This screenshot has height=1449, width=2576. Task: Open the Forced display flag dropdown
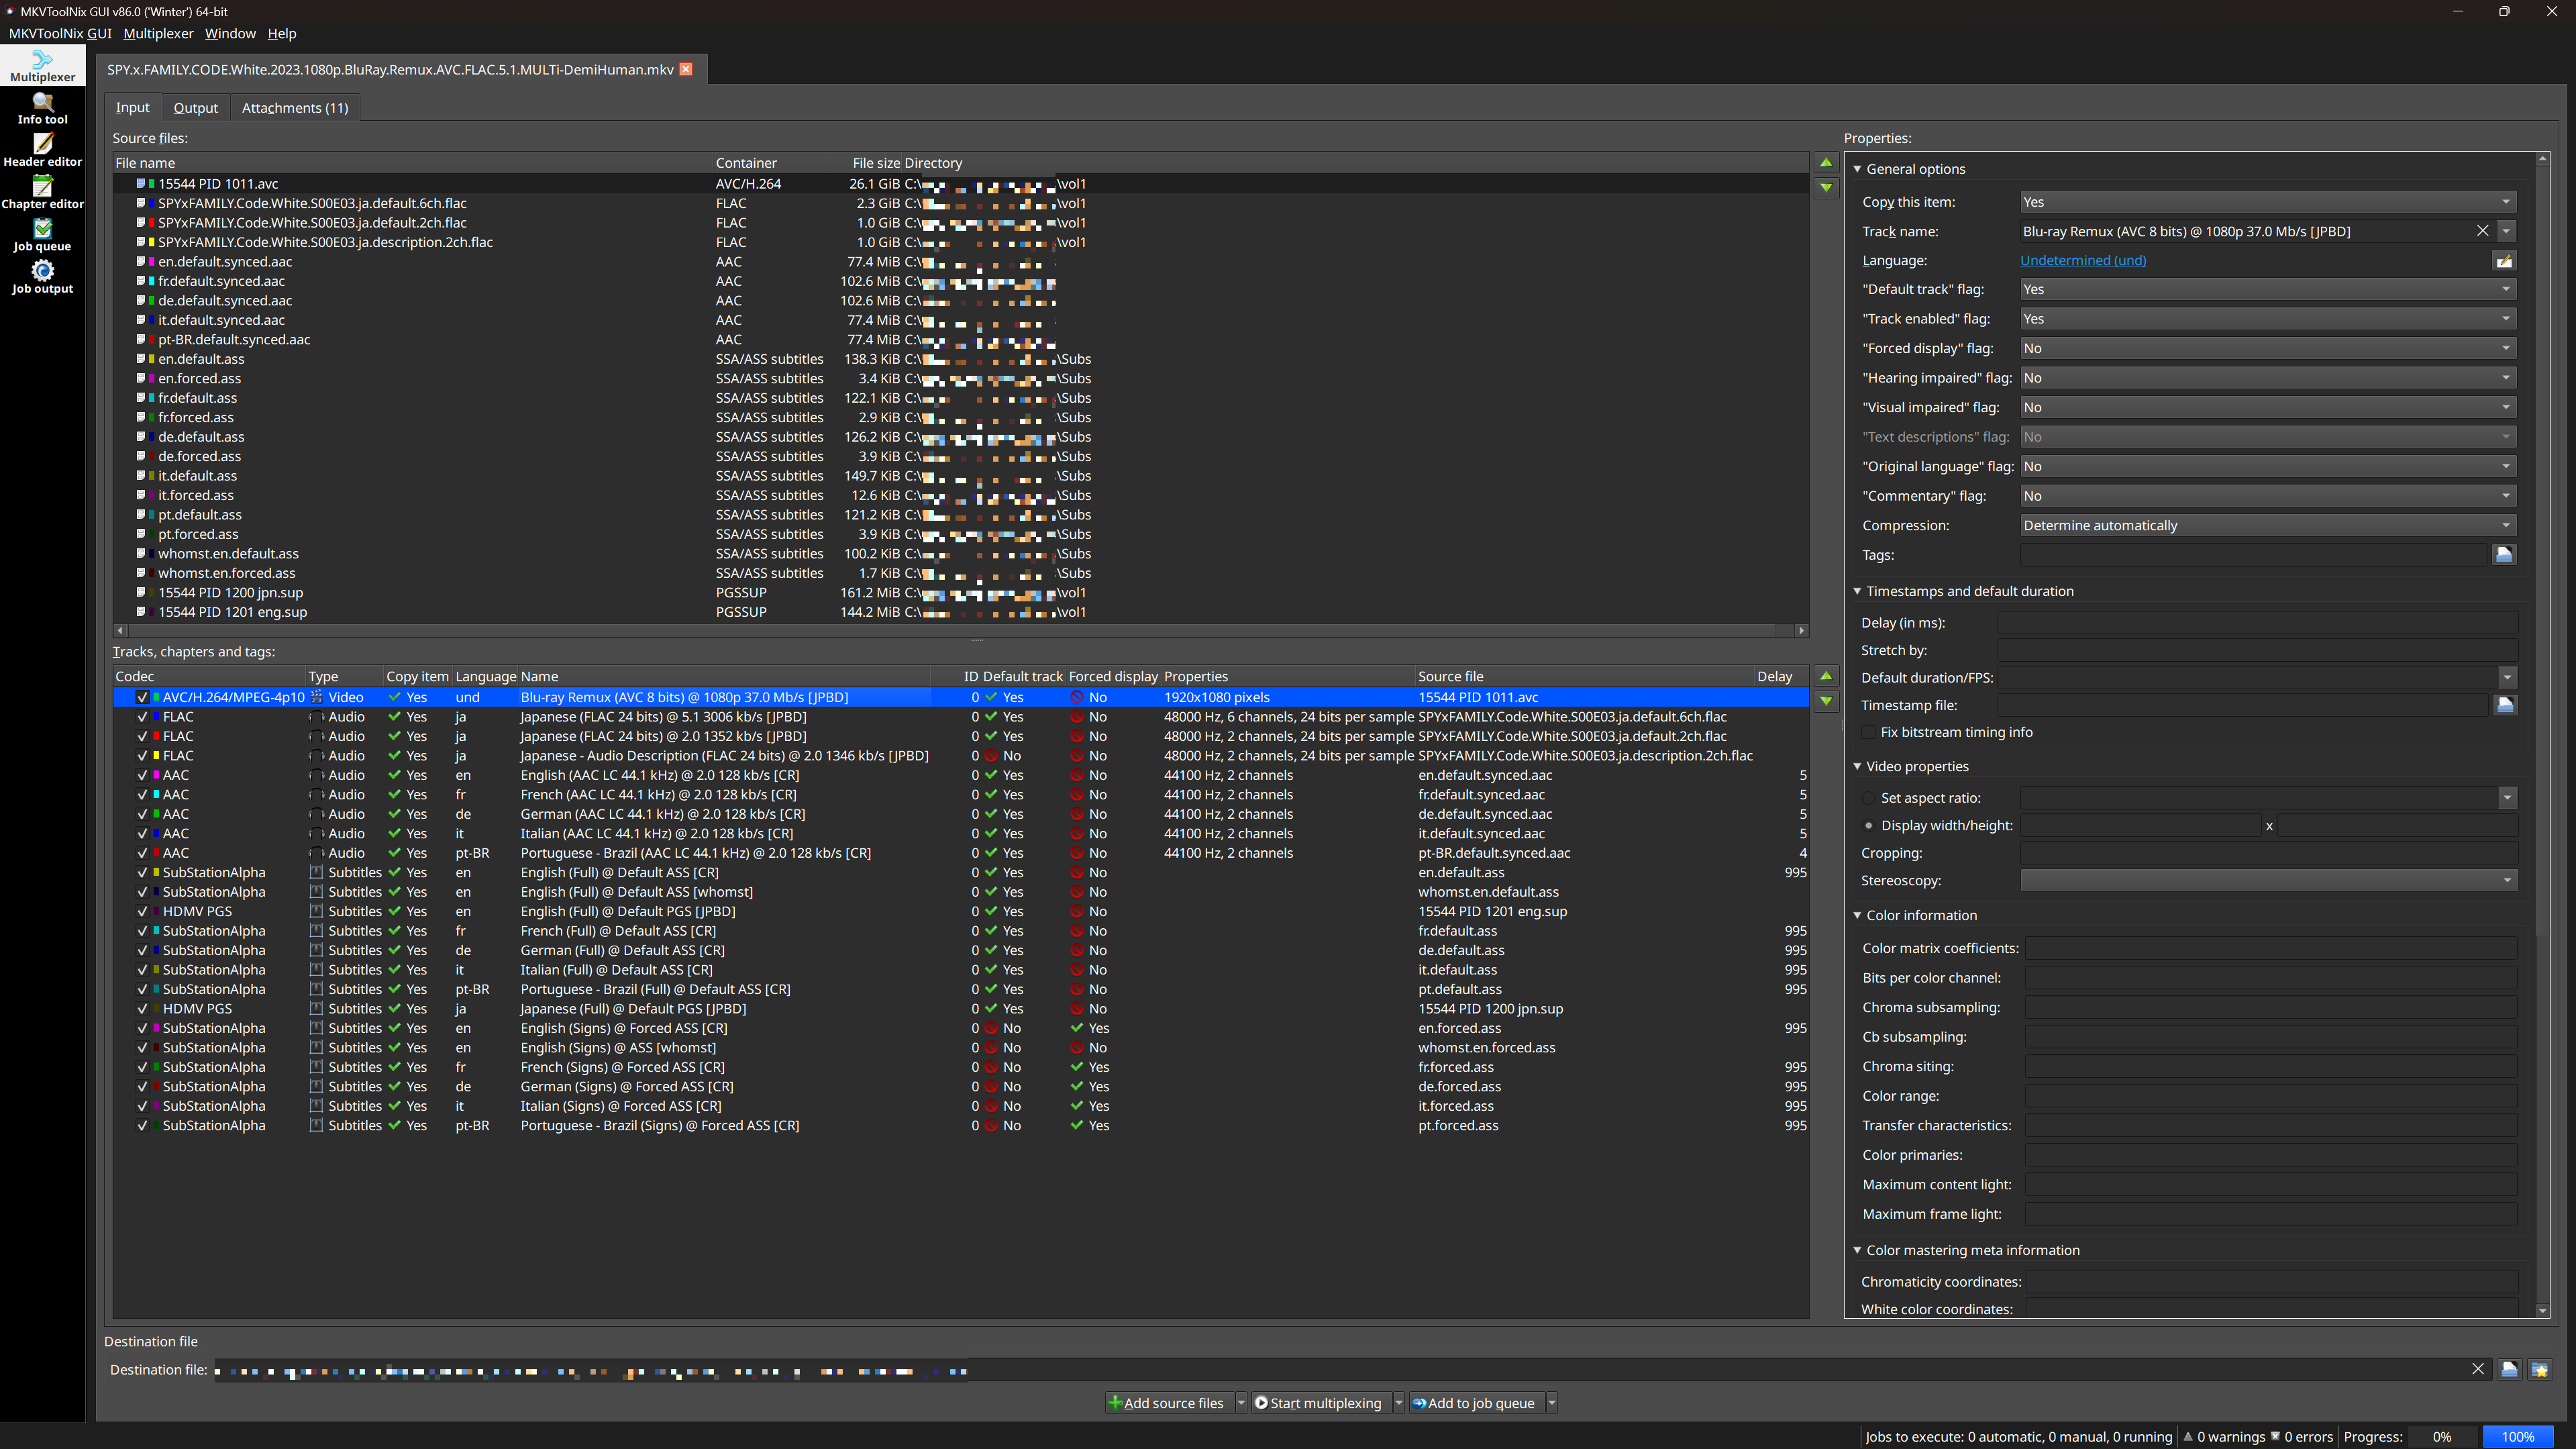[2267, 348]
